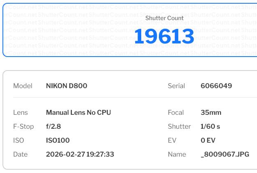The height and width of the screenshot is (173, 257).
Task: Click the 19613 shutter count number
Action: click(x=164, y=36)
